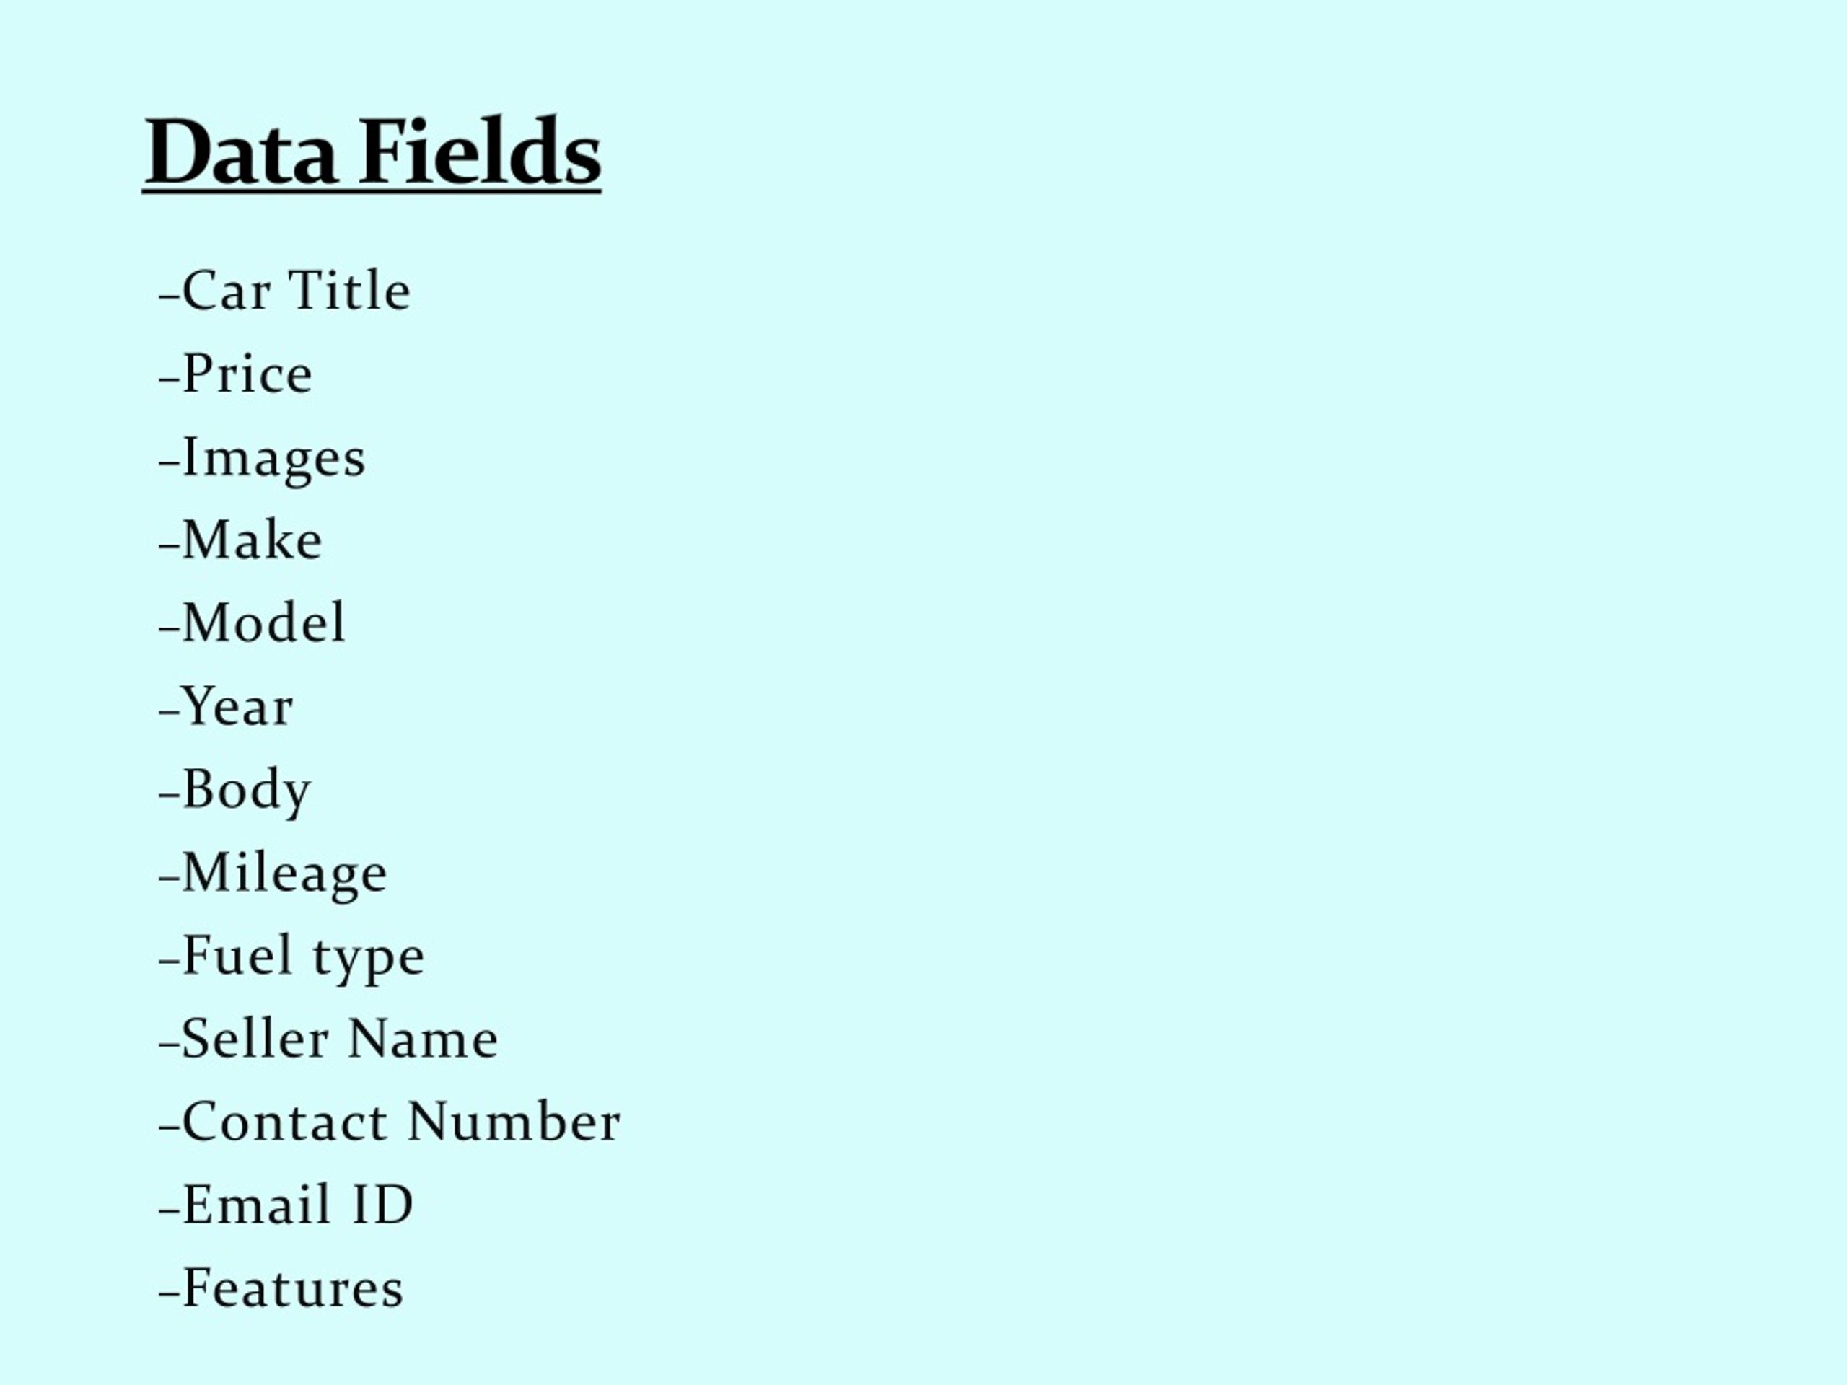Select the Fuel type line
Image resolution: width=1847 pixels, height=1385 pixels.
291,957
